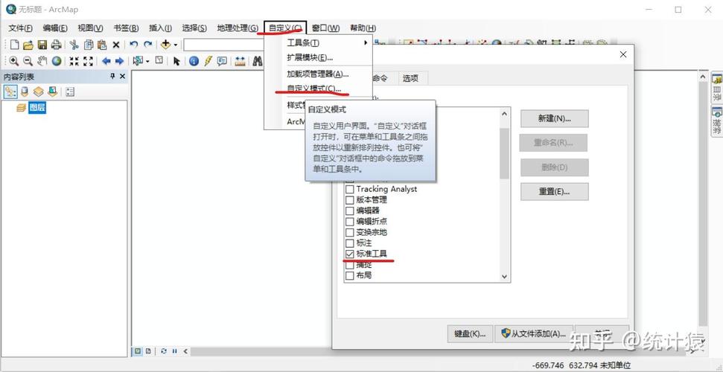
Task: Close the 内容列表 panel
Action: click(123, 77)
